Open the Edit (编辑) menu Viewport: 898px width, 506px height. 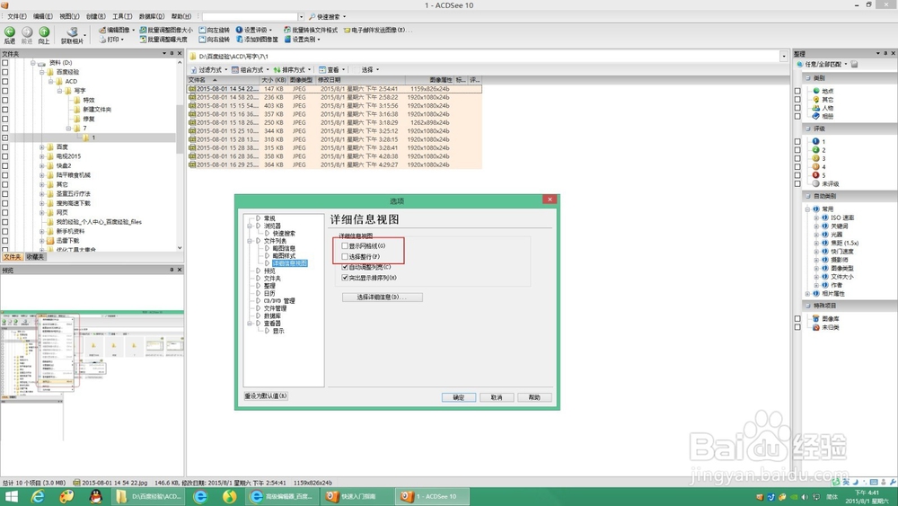click(x=42, y=16)
